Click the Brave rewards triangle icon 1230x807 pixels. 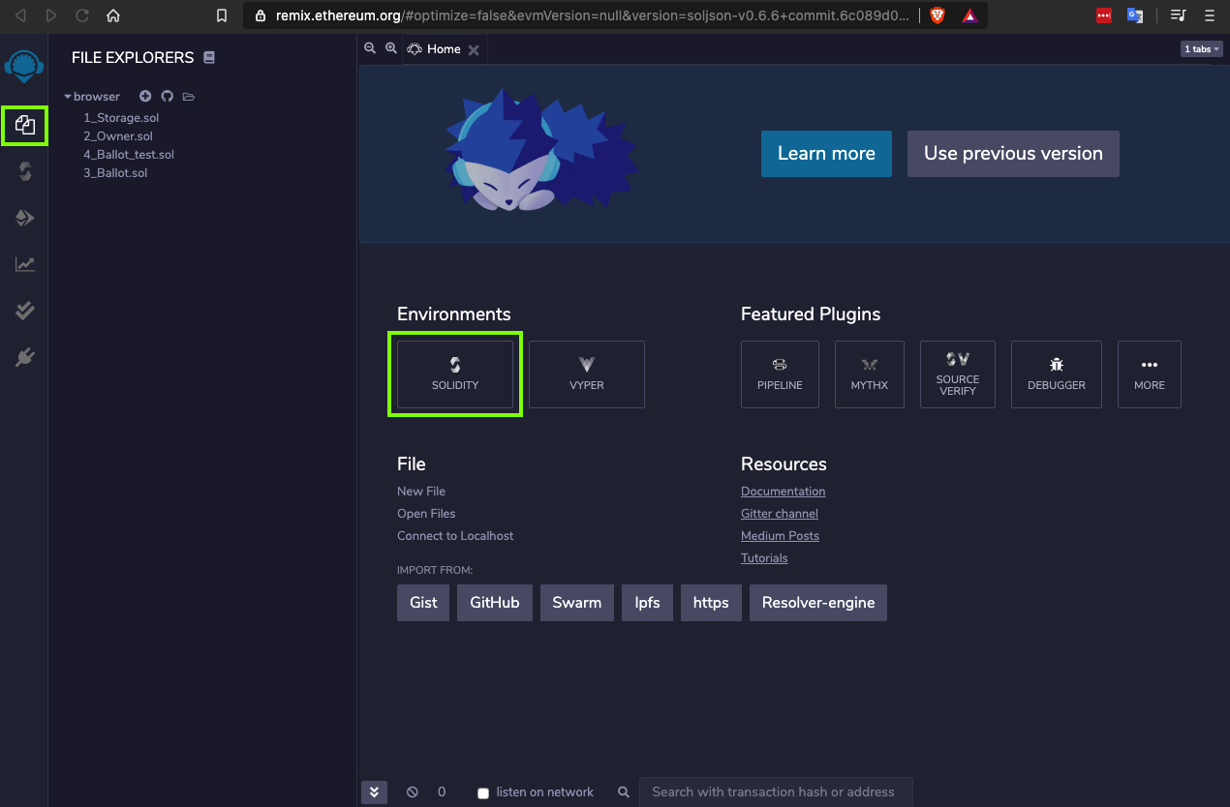coord(969,15)
